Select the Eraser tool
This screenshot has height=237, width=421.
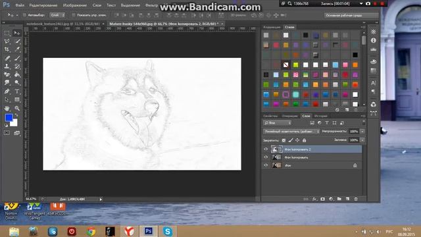coord(7,74)
